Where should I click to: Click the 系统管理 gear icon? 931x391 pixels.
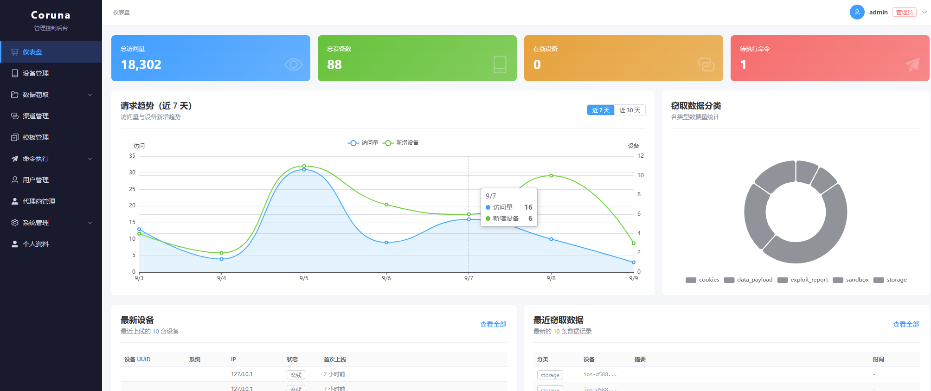(x=15, y=223)
